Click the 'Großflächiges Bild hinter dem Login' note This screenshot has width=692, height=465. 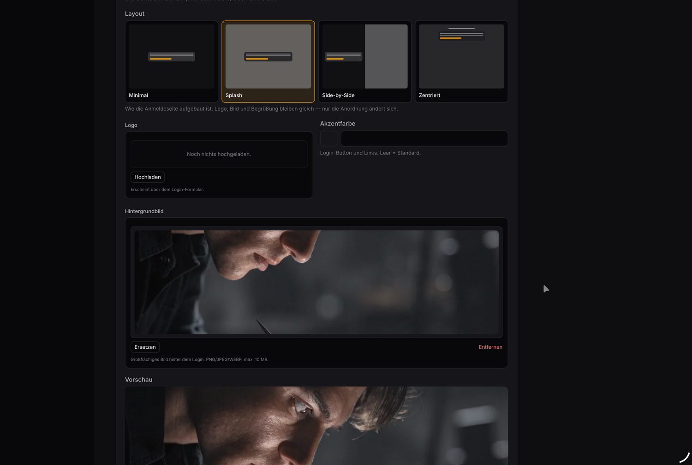(x=199, y=359)
